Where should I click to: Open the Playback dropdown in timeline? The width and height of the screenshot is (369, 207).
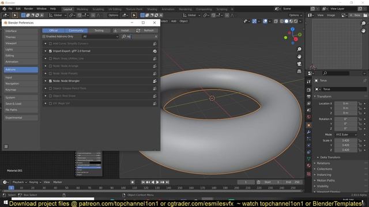(19, 182)
